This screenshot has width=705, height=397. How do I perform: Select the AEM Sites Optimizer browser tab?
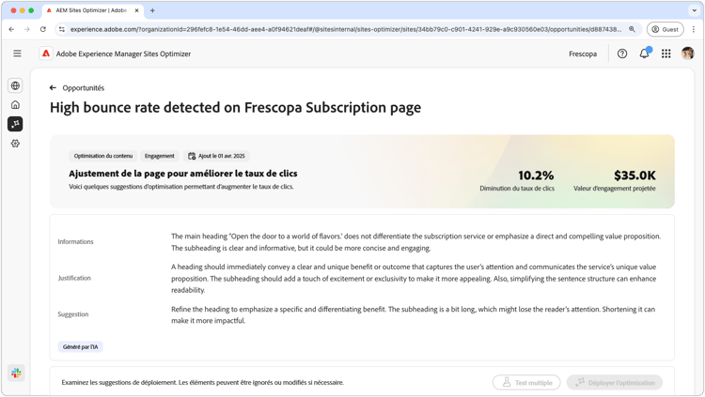click(x=89, y=10)
